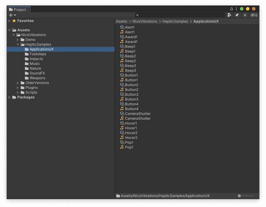Go to Assets in the breadcrumb
266x207 pixels.
click(x=122, y=21)
